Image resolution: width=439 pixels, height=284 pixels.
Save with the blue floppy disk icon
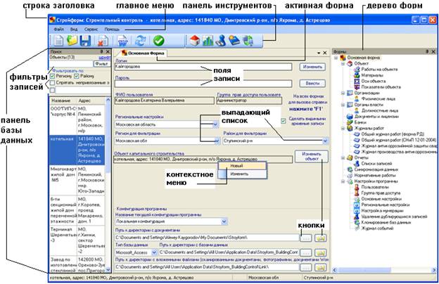click(x=85, y=41)
